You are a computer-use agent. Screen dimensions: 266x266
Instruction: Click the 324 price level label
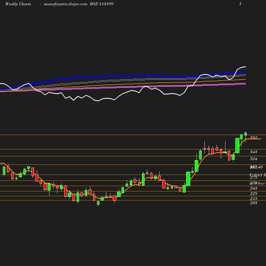[x=254, y=159]
